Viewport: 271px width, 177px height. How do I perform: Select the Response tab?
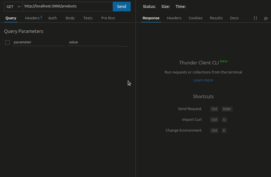[151, 18]
